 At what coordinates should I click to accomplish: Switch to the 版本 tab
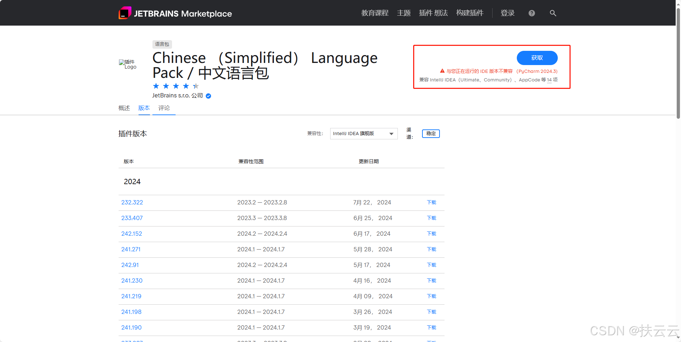(x=144, y=108)
